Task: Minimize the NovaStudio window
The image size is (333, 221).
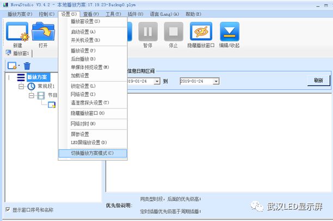Action: point(318,6)
